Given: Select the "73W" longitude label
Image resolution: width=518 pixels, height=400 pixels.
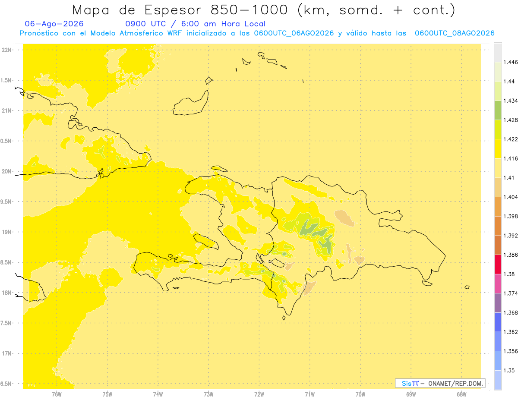Looking at the screenshot, I should [x=208, y=394].
